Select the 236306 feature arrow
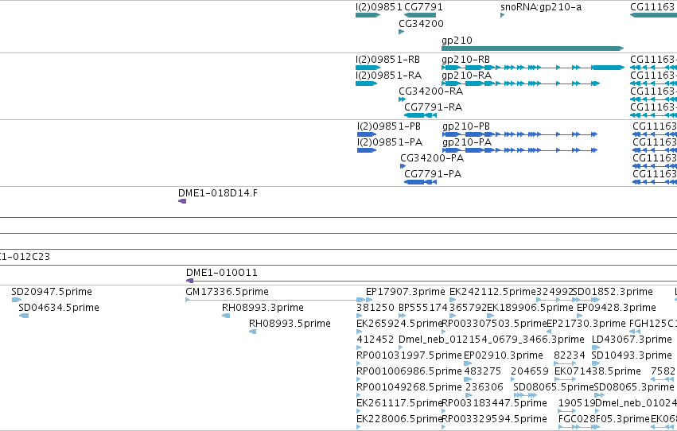Viewport: 677px width, 431px height. [x=469, y=396]
